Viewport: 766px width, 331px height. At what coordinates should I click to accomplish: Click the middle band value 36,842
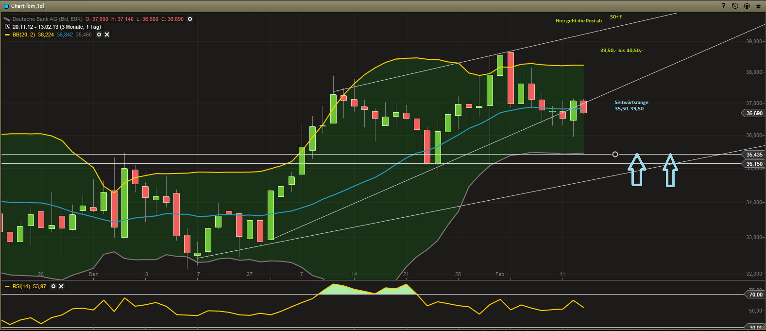tap(65, 35)
